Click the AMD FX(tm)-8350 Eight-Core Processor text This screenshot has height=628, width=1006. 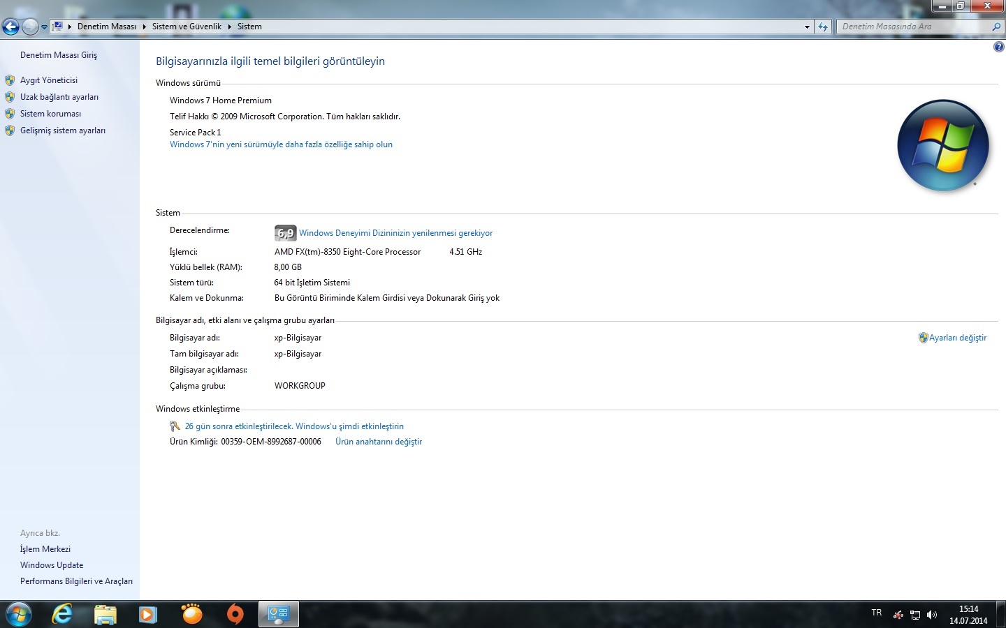click(348, 252)
